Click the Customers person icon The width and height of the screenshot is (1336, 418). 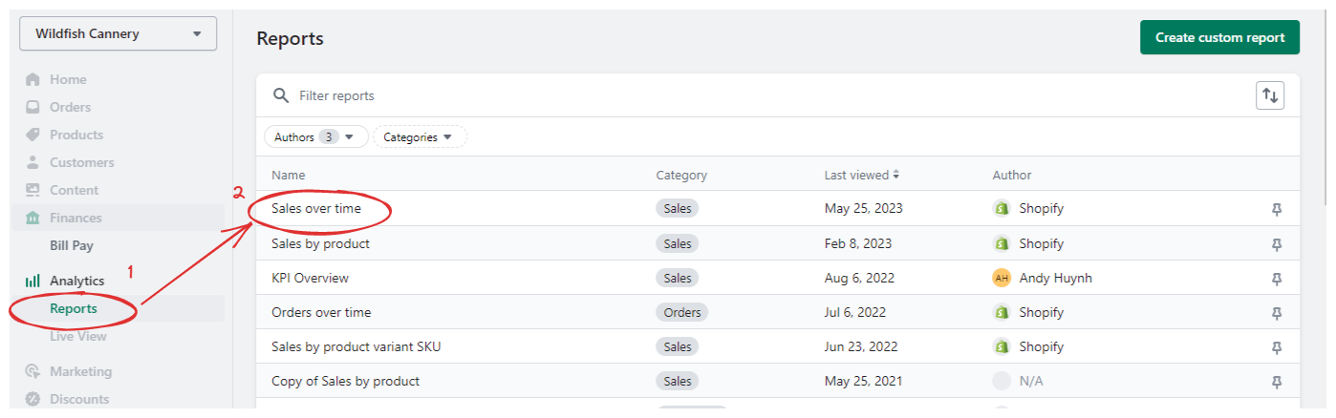[33, 163]
